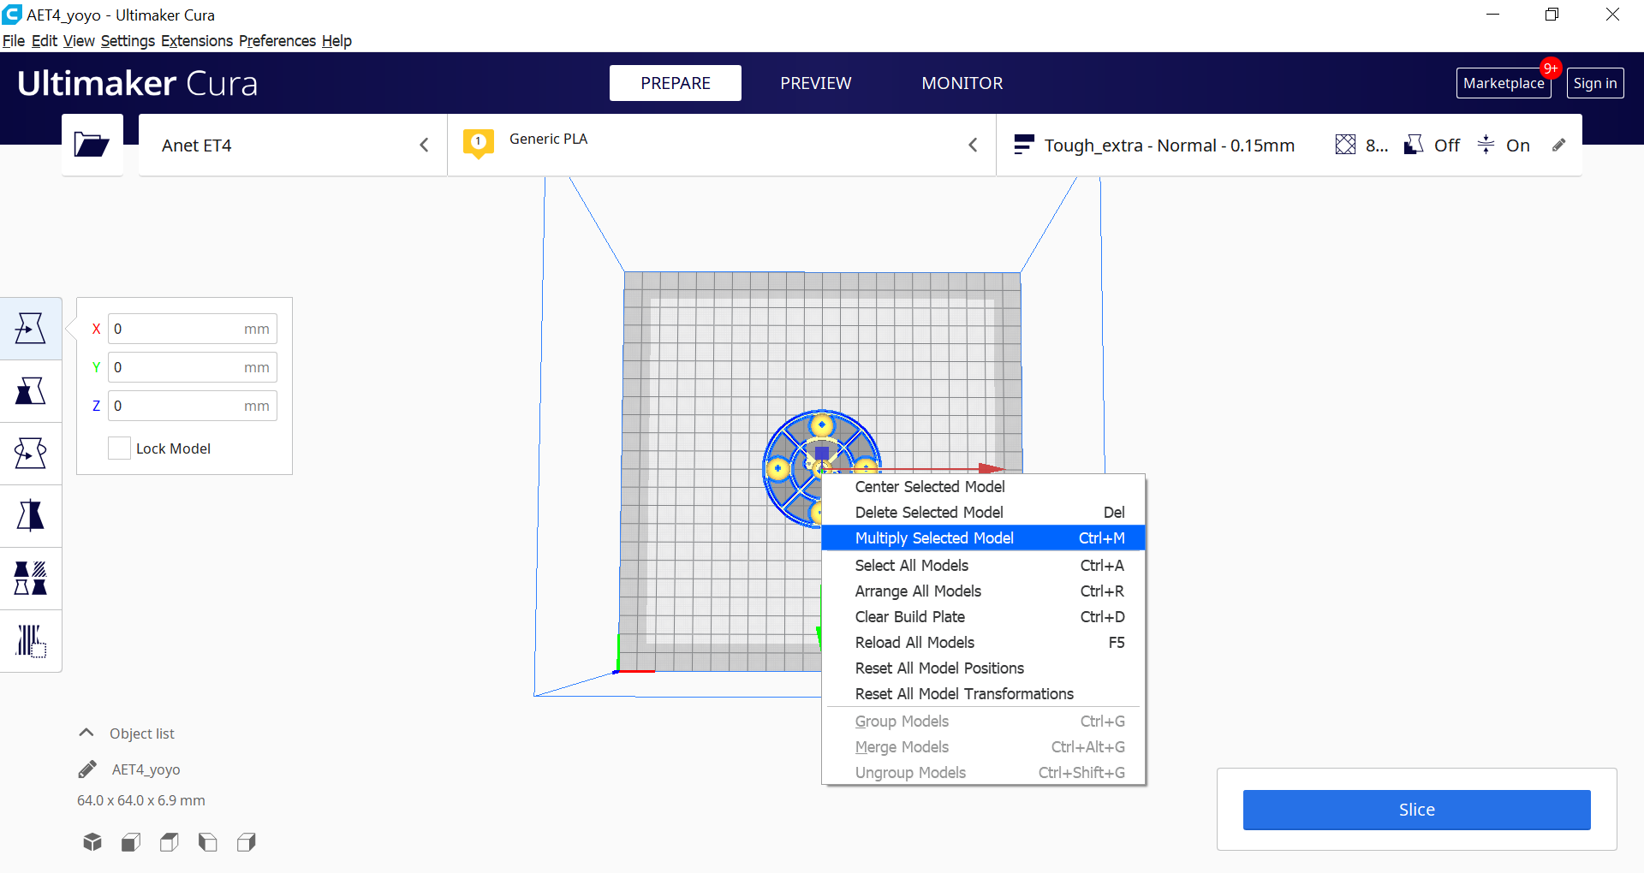Choose Select All Models
This screenshot has height=873, width=1644.
point(983,565)
